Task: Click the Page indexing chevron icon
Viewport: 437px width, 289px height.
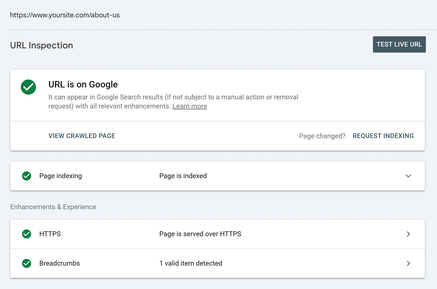Action: coord(408,176)
